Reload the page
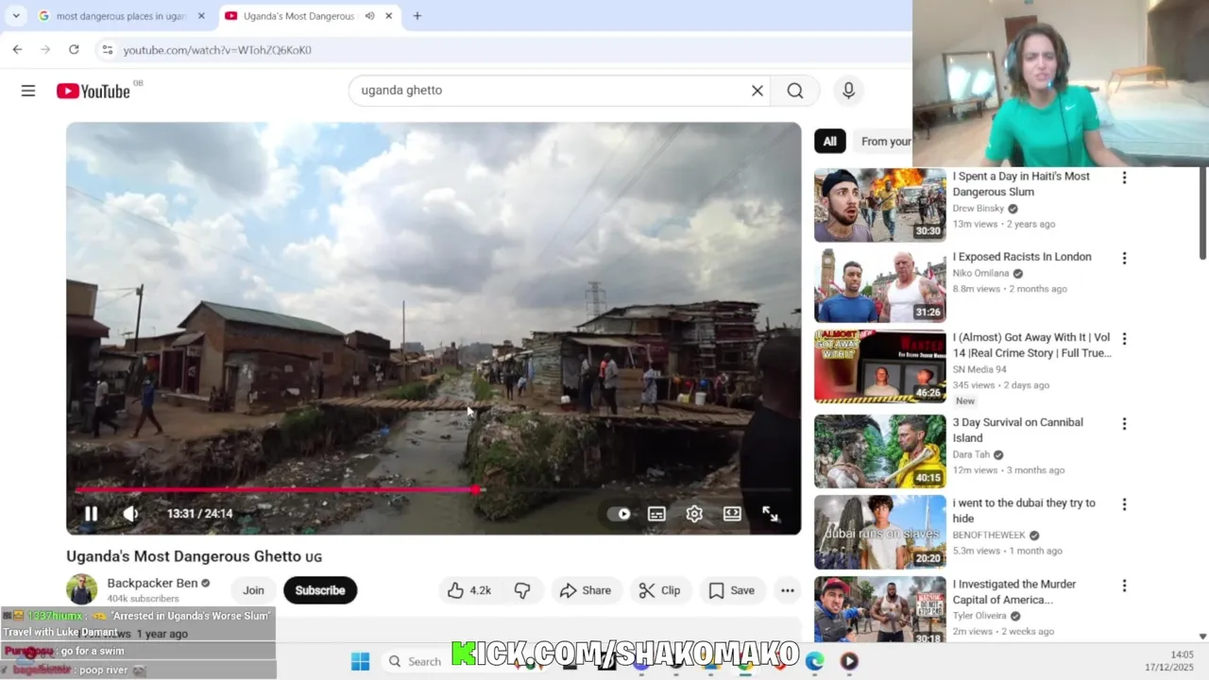Image resolution: width=1209 pixels, height=680 pixels. pyautogui.click(x=74, y=50)
